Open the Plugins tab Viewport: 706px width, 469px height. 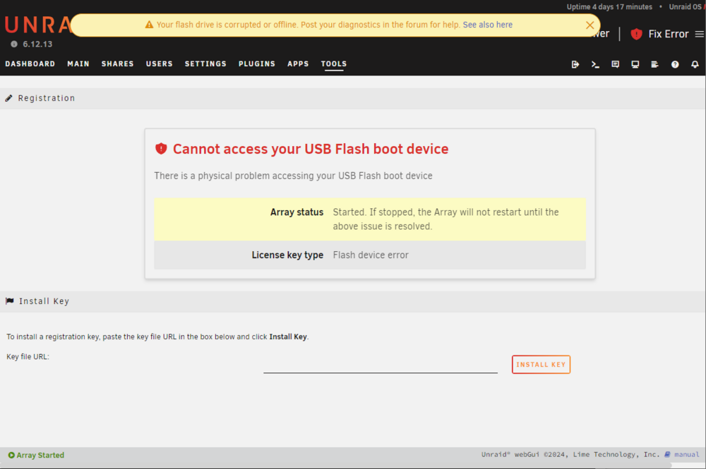[257, 64]
